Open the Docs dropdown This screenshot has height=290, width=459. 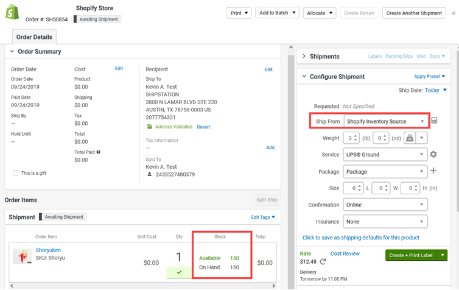[437, 56]
